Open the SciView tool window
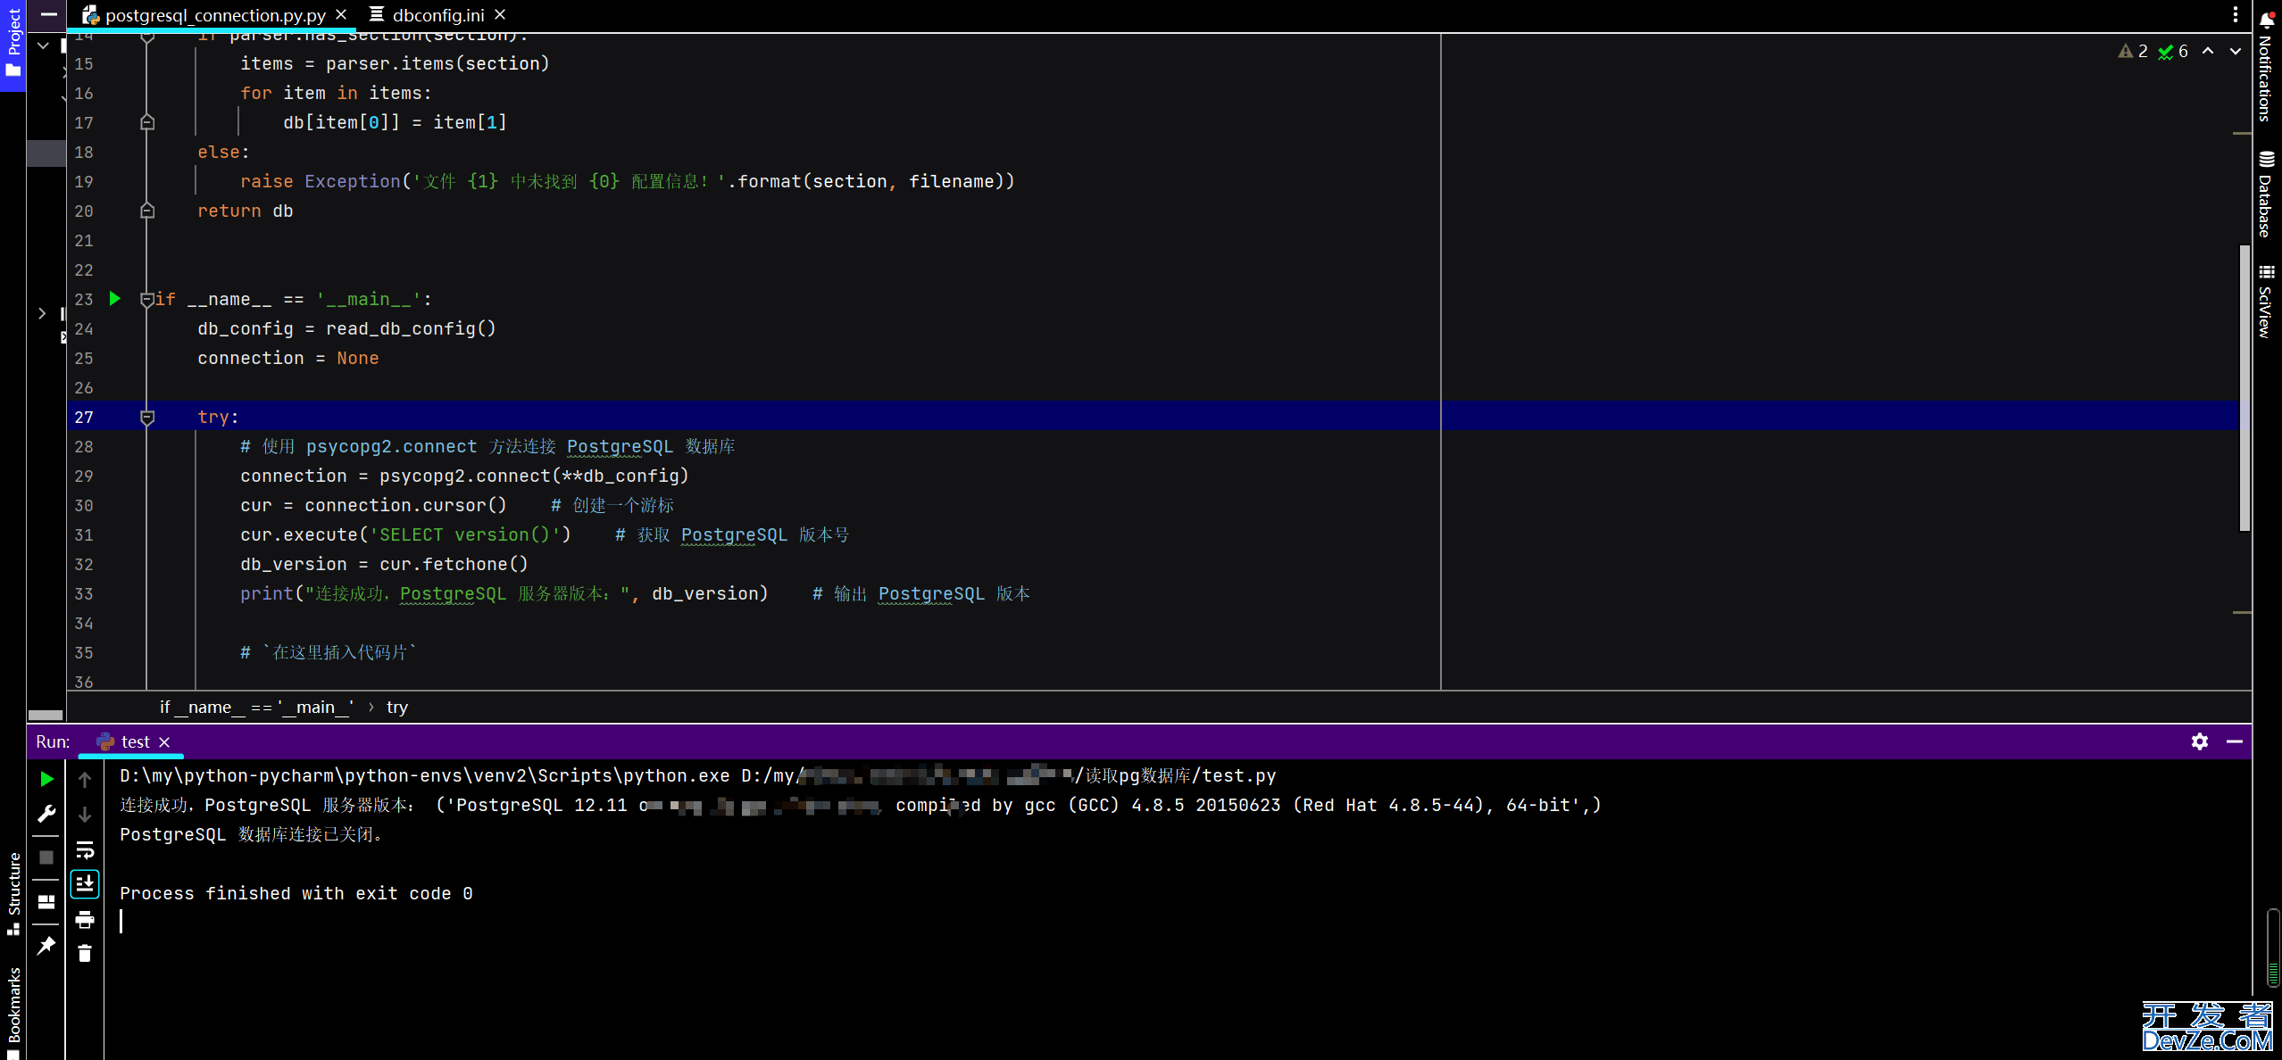This screenshot has height=1060, width=2282. click(x=2265, y=301)
